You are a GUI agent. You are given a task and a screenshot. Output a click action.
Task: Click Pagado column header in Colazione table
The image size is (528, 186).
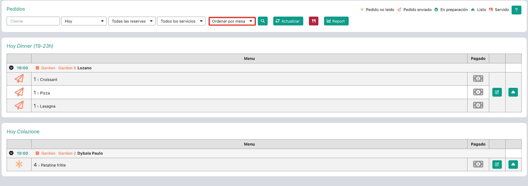pyautogui.click(x=478, y=144)
